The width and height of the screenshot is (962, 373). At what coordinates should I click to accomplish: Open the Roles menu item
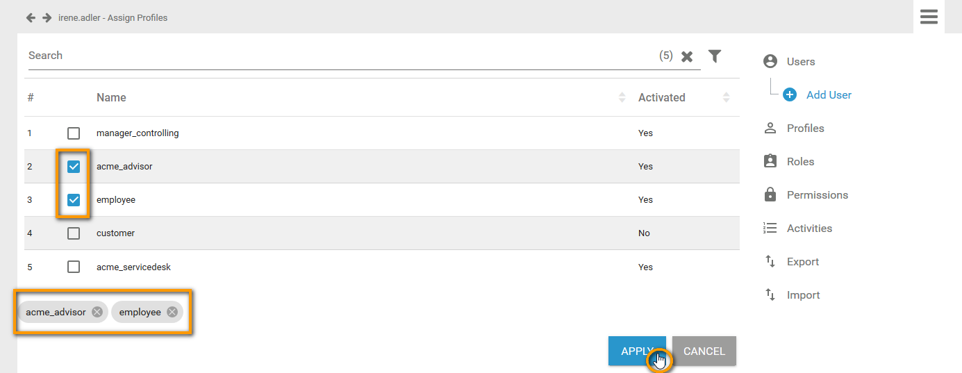(x=800, y=162)
